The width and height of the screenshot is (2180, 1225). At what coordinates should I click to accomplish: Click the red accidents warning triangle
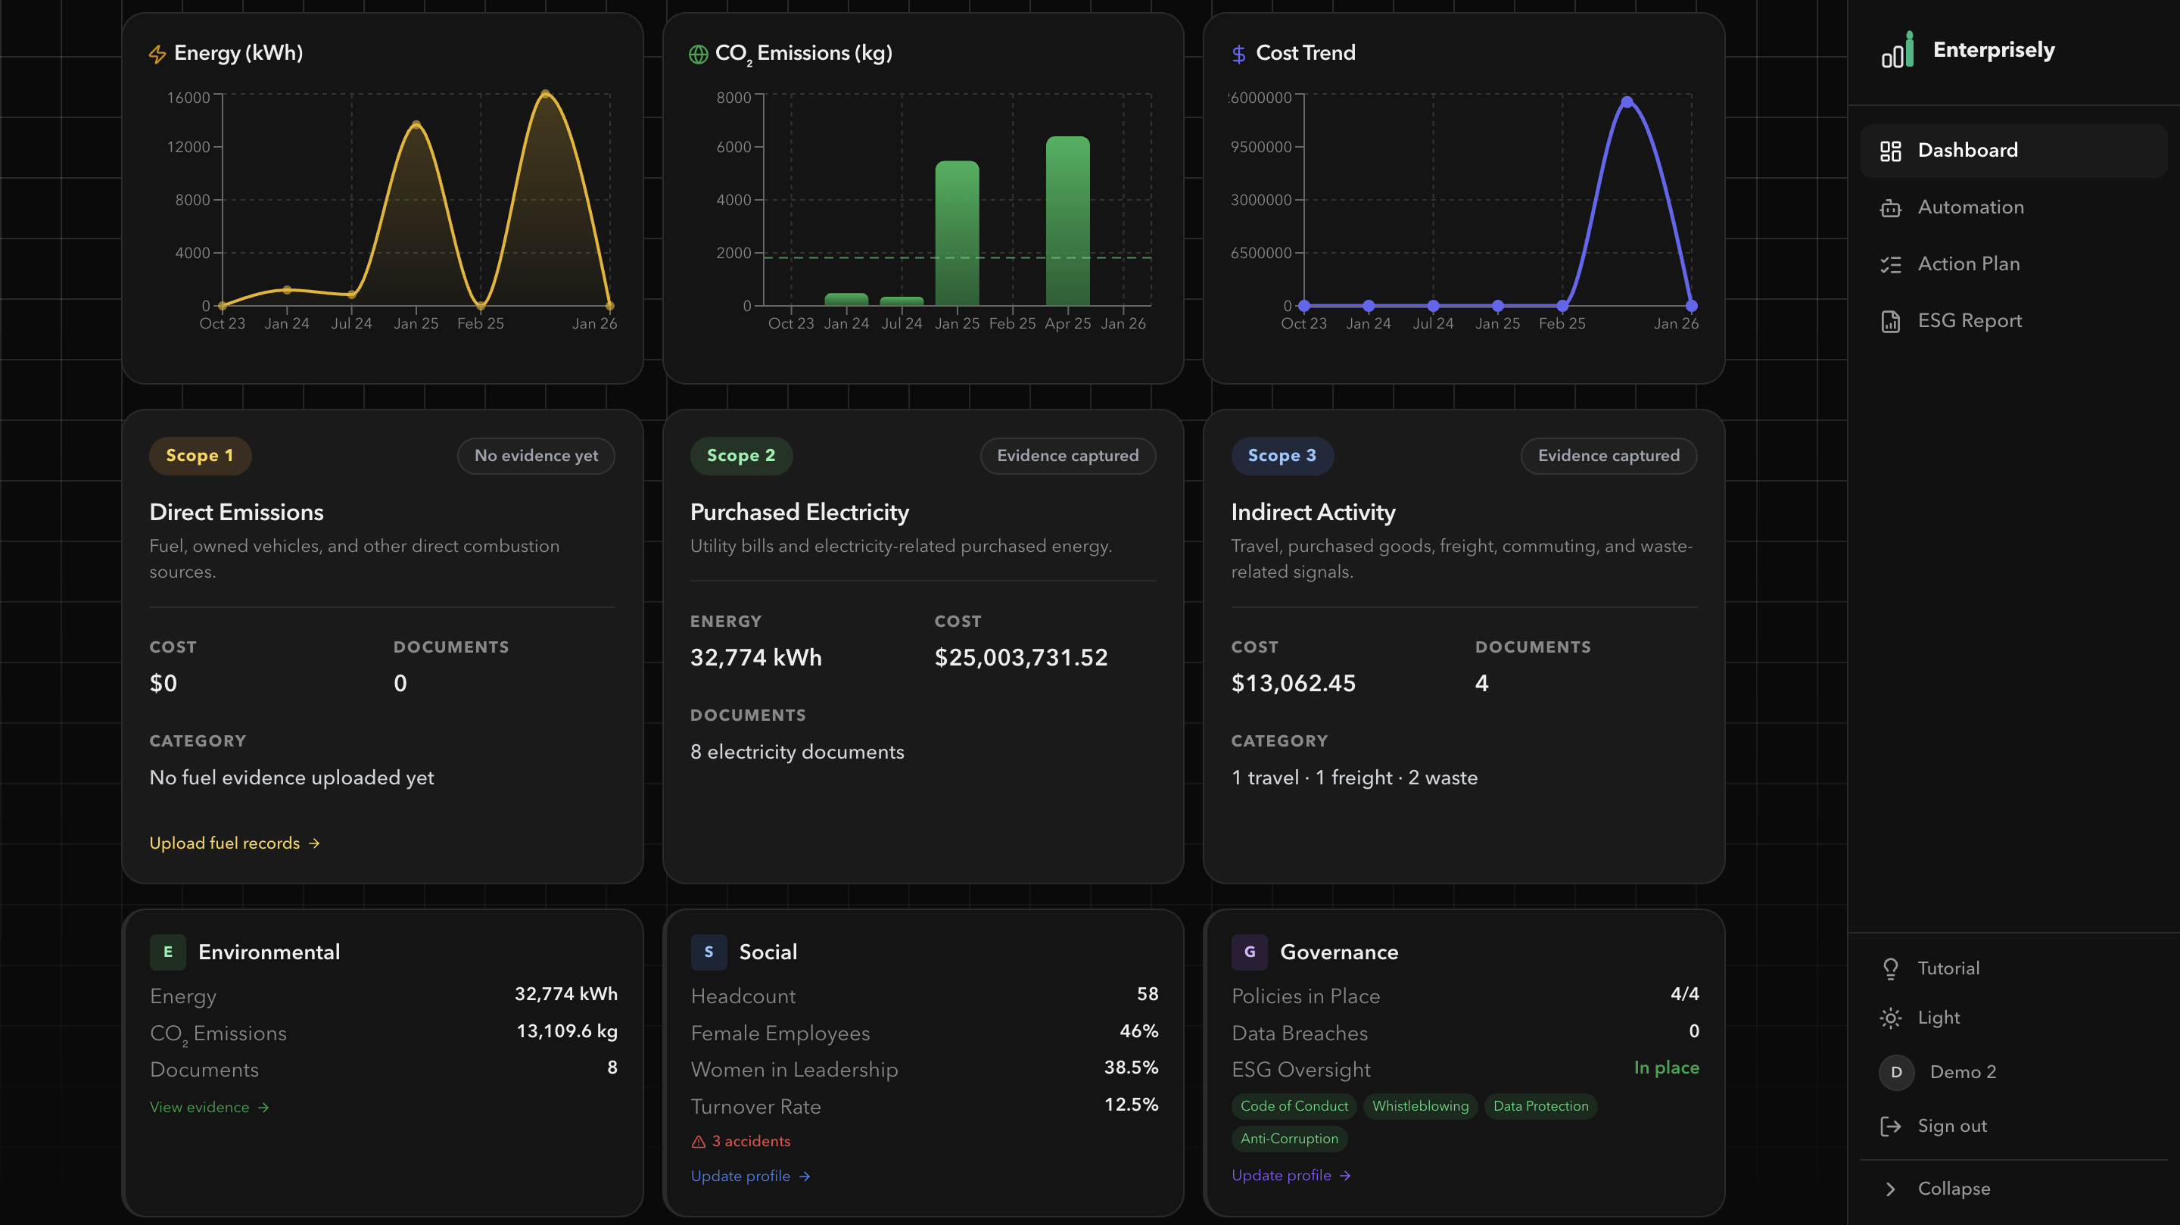coord(698,1141)
